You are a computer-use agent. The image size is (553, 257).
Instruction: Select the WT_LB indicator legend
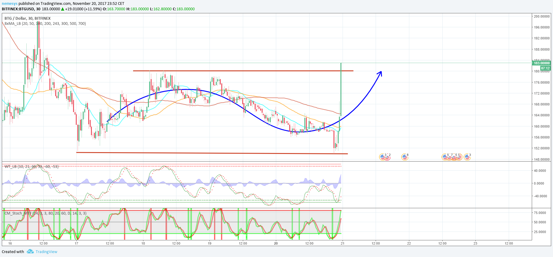pos(32,166)
